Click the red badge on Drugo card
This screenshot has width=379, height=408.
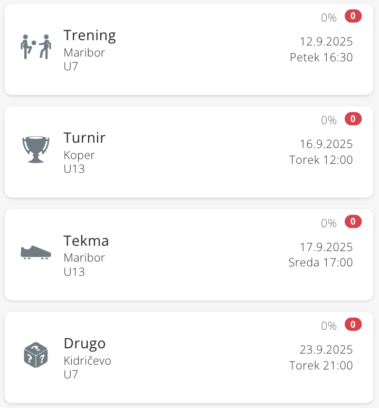tap(353, 324)
